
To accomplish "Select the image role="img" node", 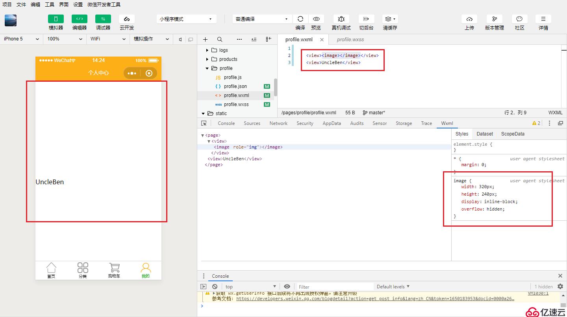I will (x=248, y=147).
